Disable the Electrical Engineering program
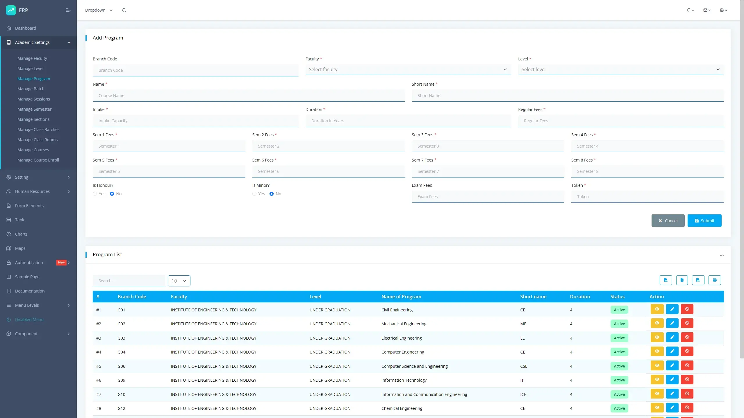744x418 pixels. coord(687,337)
